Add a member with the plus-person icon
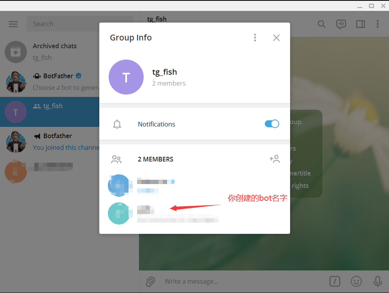The width and height of the screenshot is (389, 293). point(275,159)
